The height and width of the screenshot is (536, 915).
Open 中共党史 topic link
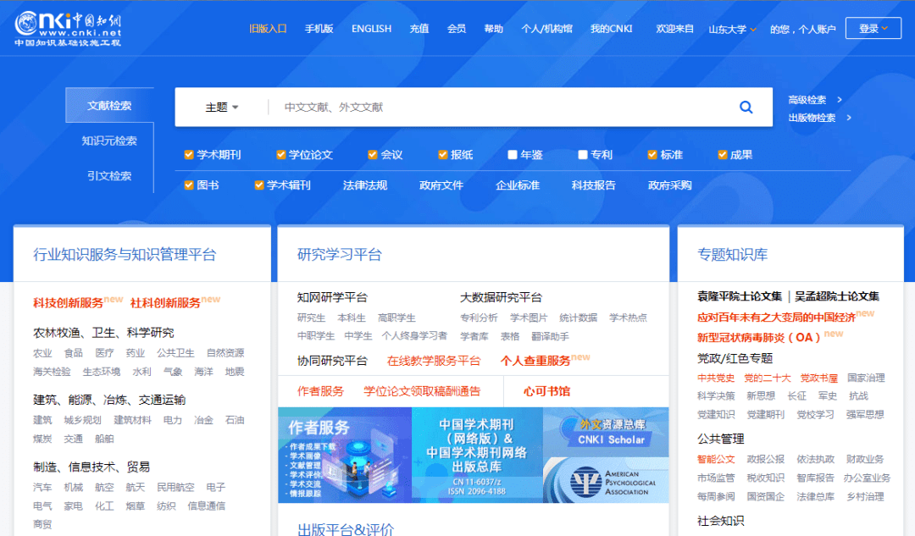click(x=716, y=378)
